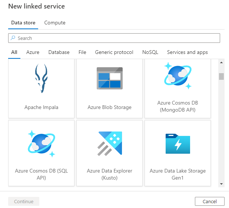Click into the Search input field
229x208 pixels.
coord(115,38)
